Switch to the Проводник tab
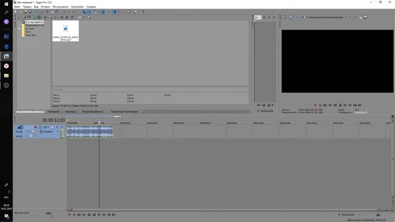The image size is (395, 222). [x=54, y=112]
